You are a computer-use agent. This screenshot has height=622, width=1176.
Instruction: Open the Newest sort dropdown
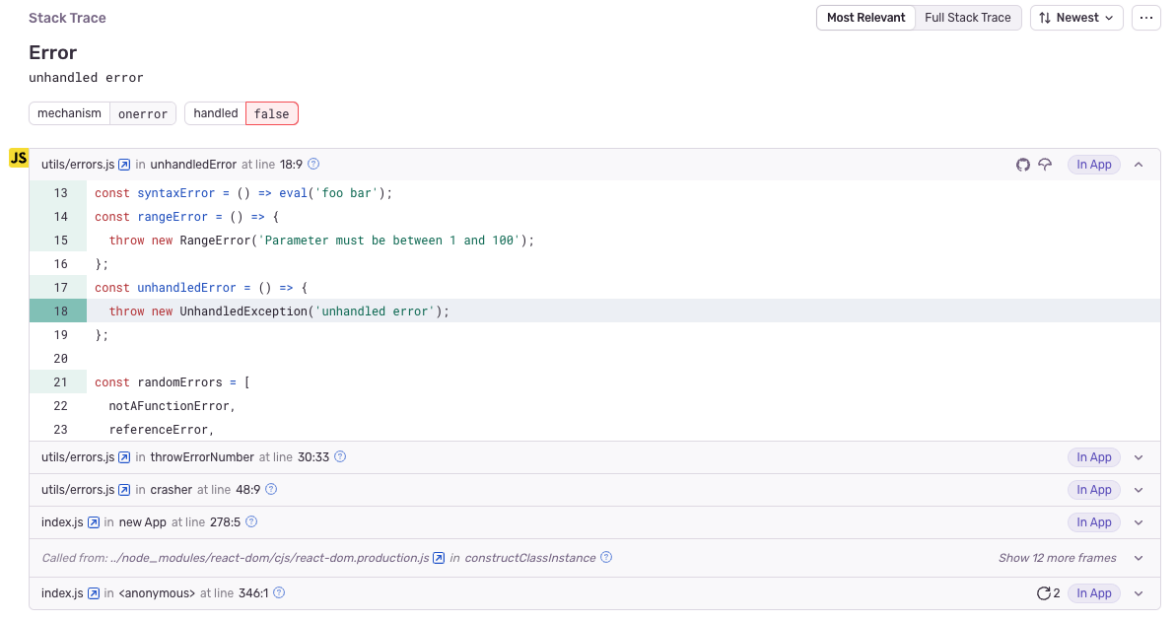pos(1076,17)
